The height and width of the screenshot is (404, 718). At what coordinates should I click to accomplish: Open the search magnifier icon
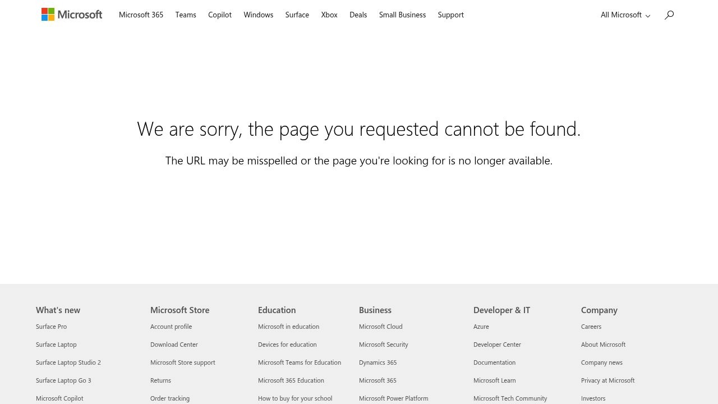click(669, 15)
